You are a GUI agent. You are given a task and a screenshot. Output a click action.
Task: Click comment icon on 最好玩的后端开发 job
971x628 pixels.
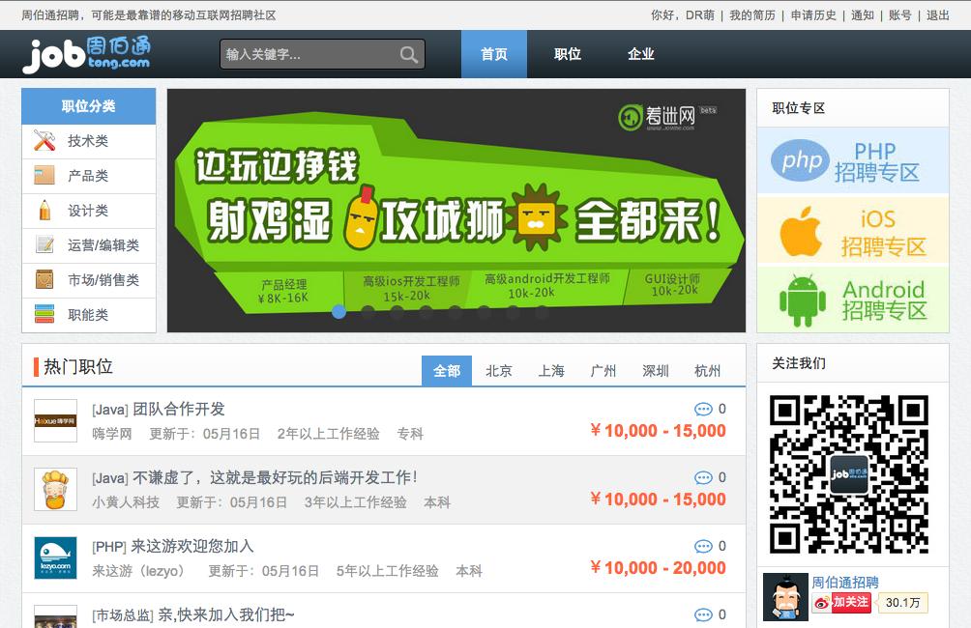(703, 477)
